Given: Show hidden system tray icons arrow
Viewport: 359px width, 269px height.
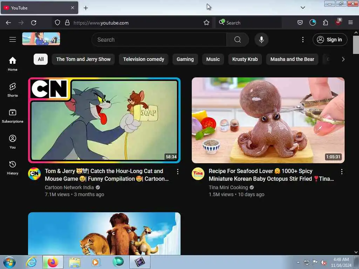Looking at the screenshot, I should click(x=298, y=263).
